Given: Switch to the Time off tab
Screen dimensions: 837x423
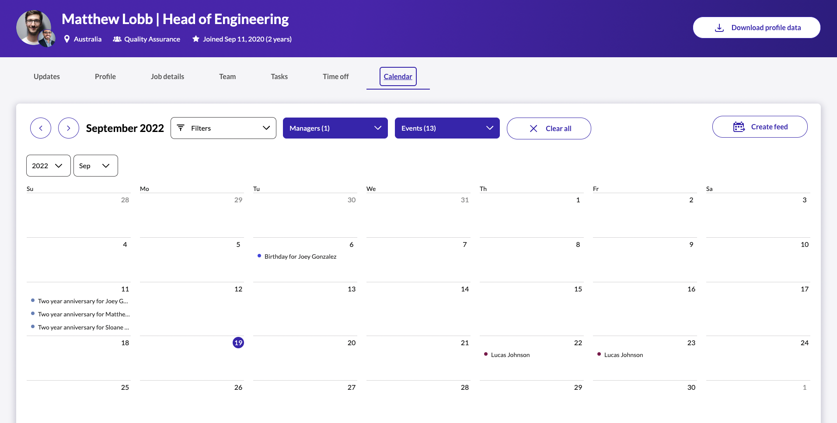Looking at the screenshot, I should click(335, 76).
